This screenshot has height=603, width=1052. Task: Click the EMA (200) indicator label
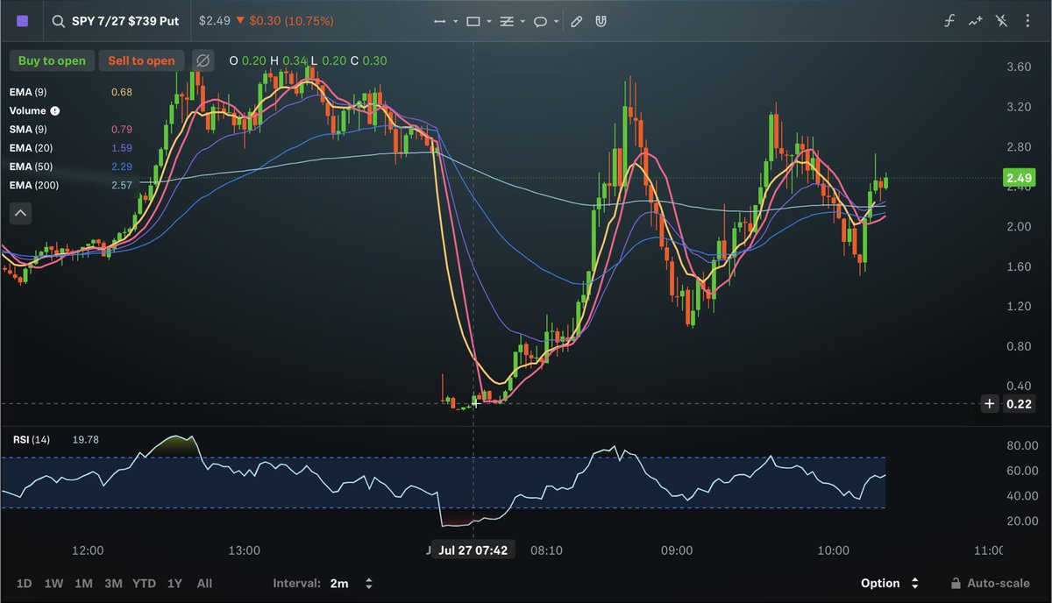(x=32, y=185)
